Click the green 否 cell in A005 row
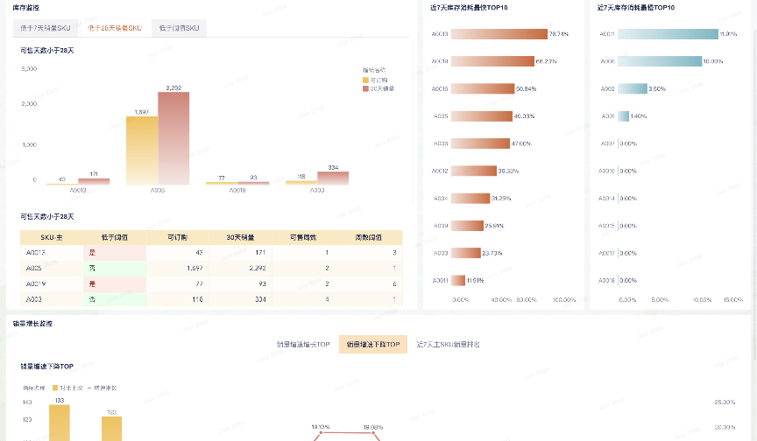This screenshot has height=441, width=757. pos(115,268)
